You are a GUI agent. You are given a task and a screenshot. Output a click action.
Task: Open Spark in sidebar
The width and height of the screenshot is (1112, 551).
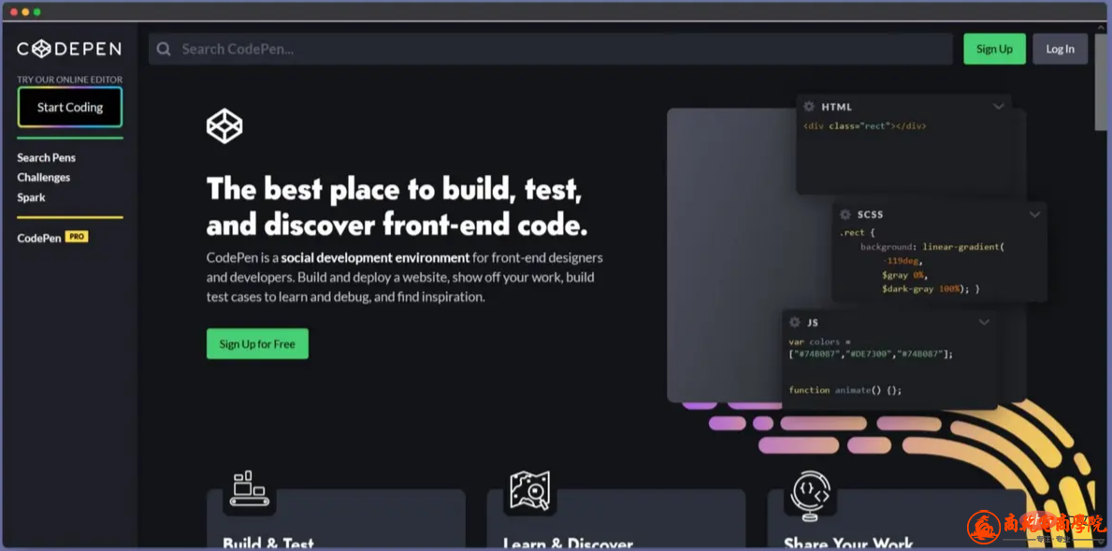[31, 197]
